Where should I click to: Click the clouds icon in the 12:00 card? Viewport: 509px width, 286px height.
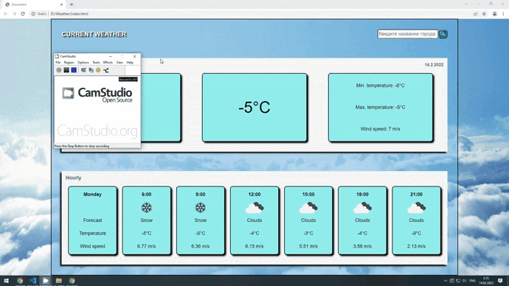[x=254, y=208]
